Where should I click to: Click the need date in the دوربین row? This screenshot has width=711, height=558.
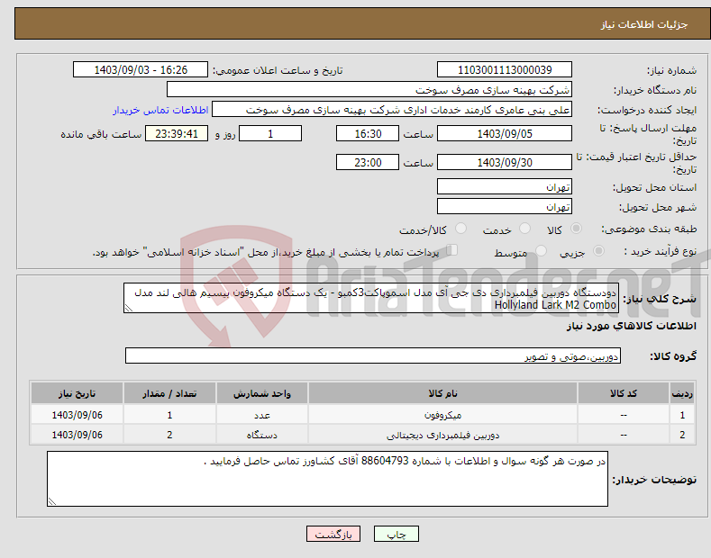coord(77,435)
